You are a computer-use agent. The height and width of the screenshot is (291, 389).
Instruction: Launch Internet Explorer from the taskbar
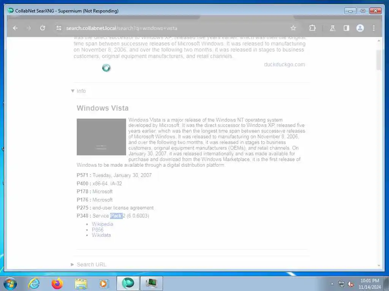(x=34, y=283)
